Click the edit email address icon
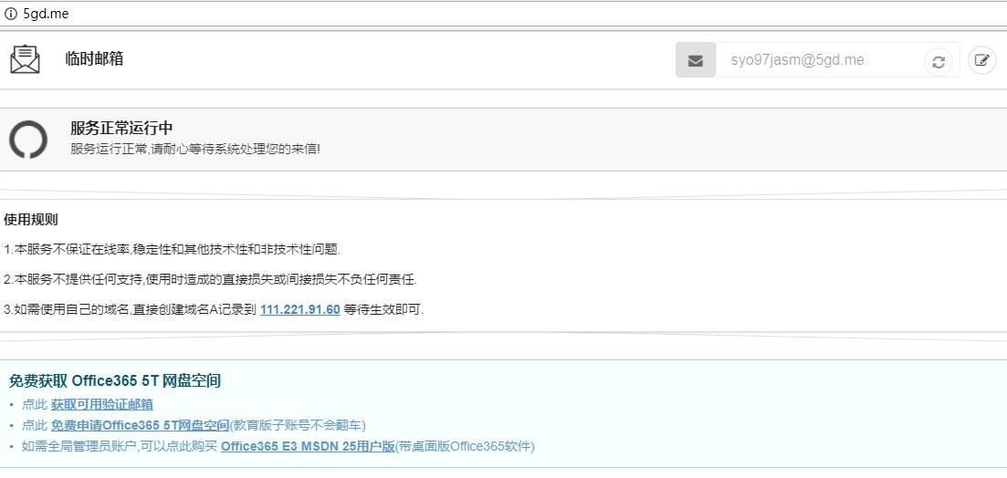1007x478 pixels. coord(982,60)
